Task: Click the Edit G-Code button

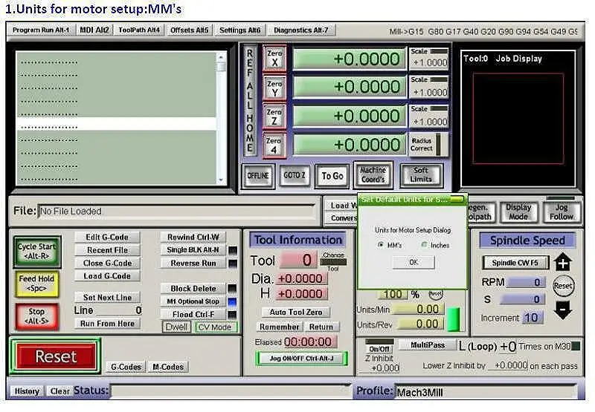Action: (x=107, y=237)
